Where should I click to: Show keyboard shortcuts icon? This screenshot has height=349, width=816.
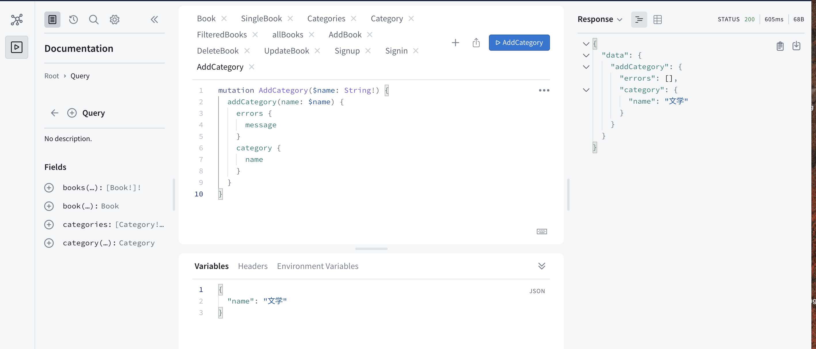tap(542, 232)
